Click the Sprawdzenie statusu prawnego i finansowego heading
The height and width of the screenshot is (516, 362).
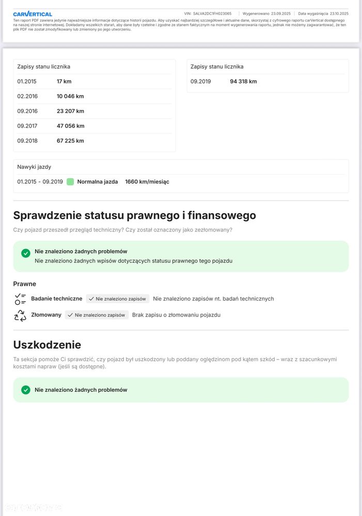134,215
